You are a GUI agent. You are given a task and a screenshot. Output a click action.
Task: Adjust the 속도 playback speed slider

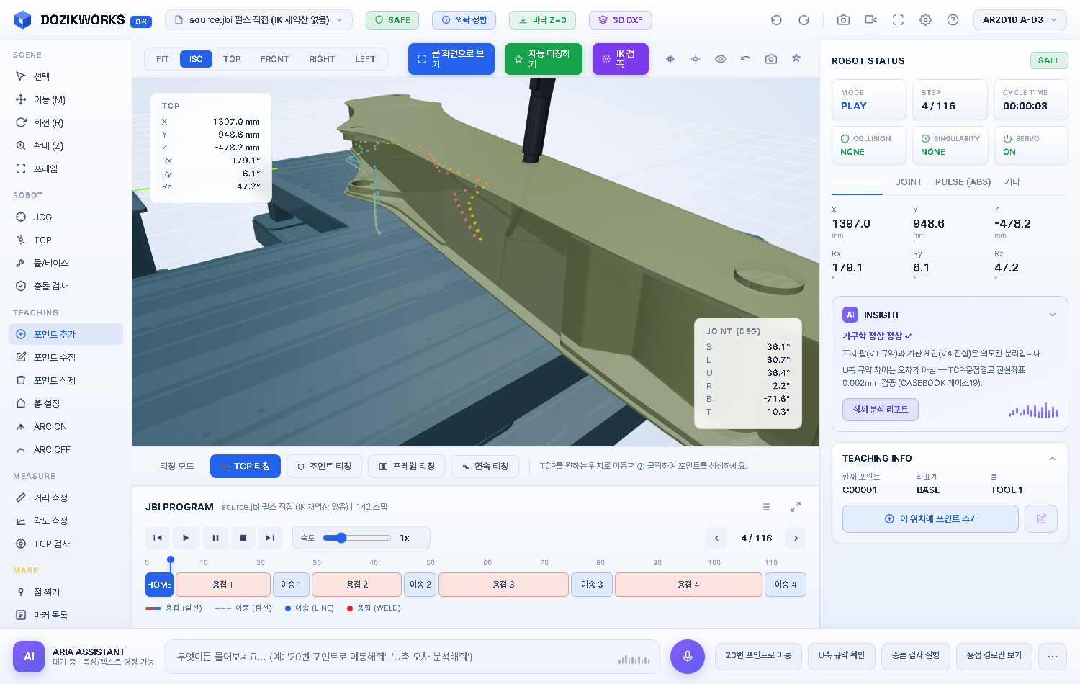point(357,538)
